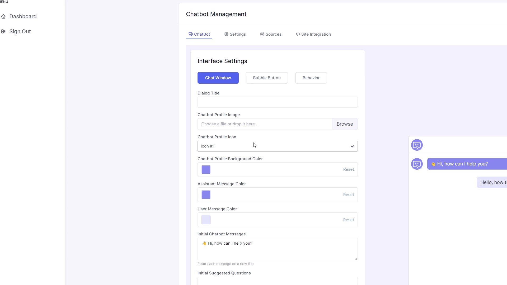
Task: Click the Sources tab database icon
Action: (x=262, y=34)
